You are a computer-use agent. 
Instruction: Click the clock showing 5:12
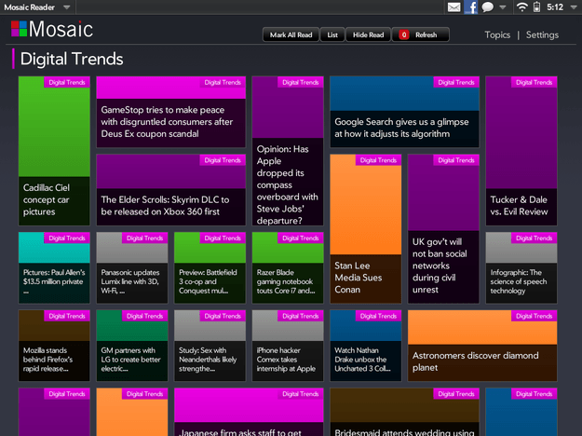(555, 7)
